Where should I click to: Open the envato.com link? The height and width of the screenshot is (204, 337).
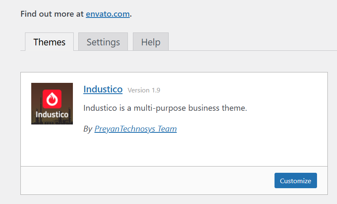(108, 14)
